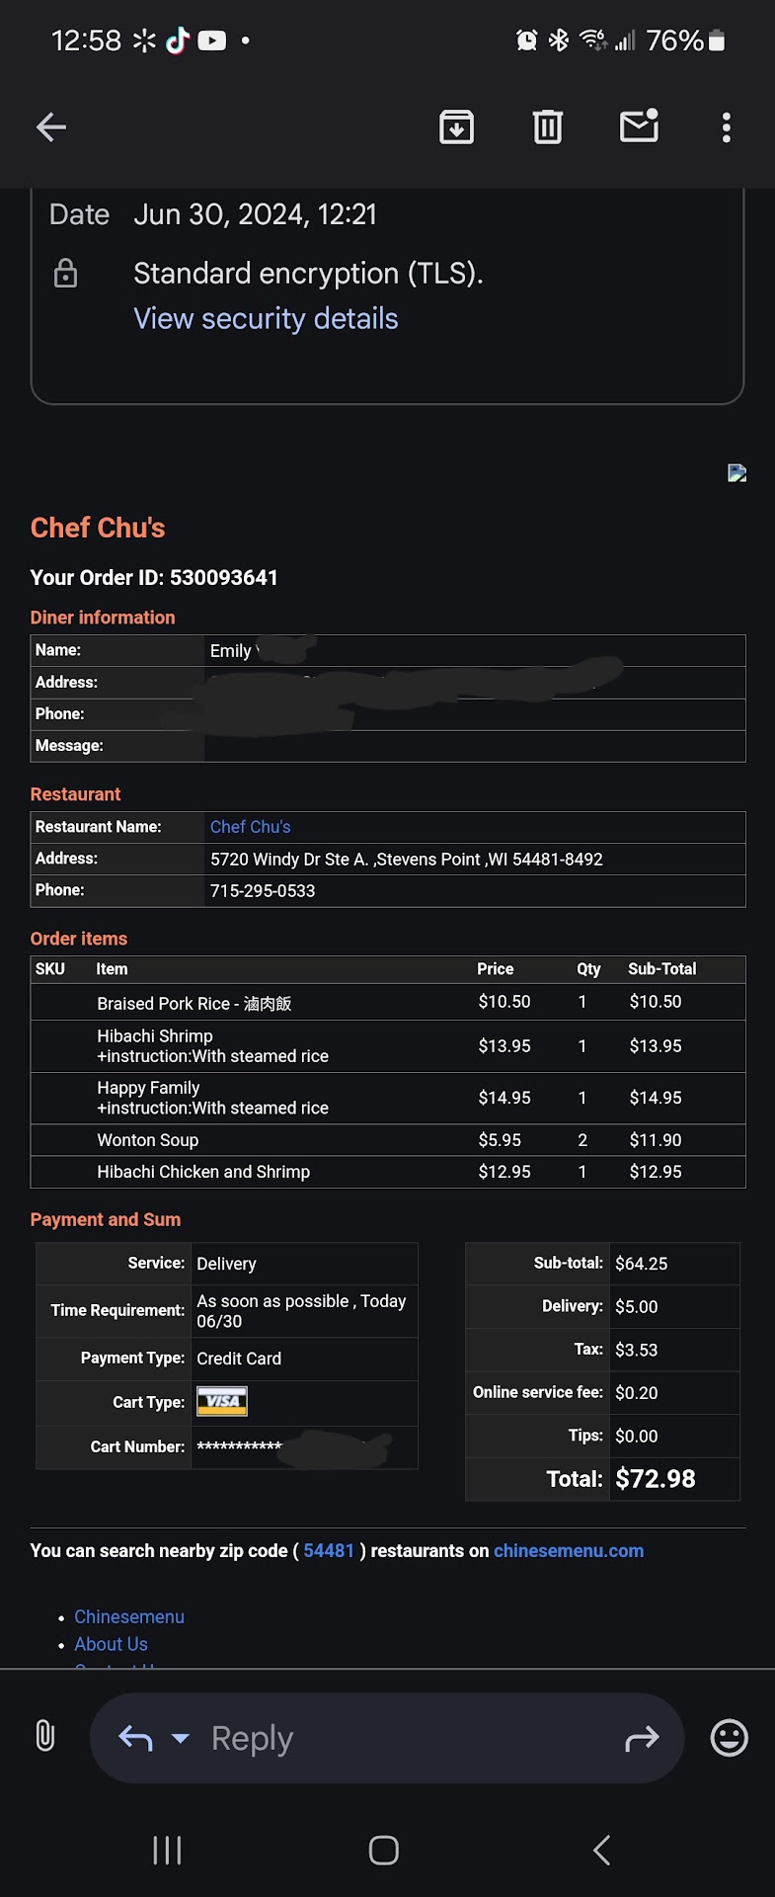775x1897 pixels.
Task: Archive this email
Action: coord(456,126)
